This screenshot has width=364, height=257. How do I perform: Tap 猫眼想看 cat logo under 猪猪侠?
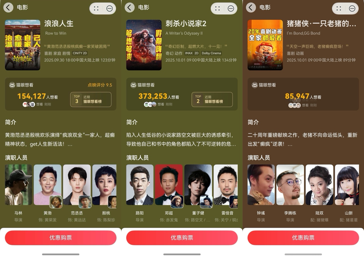coord(255,85)
